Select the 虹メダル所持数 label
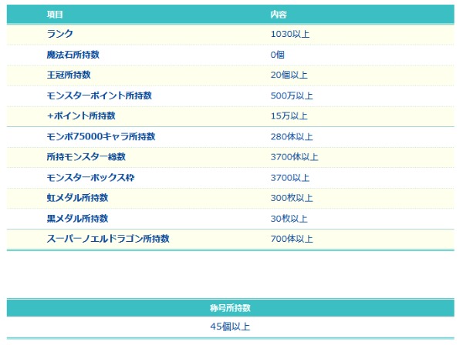The width and height of the screenshot is (463, 345). pyautogui.click(x=77, y=198)
